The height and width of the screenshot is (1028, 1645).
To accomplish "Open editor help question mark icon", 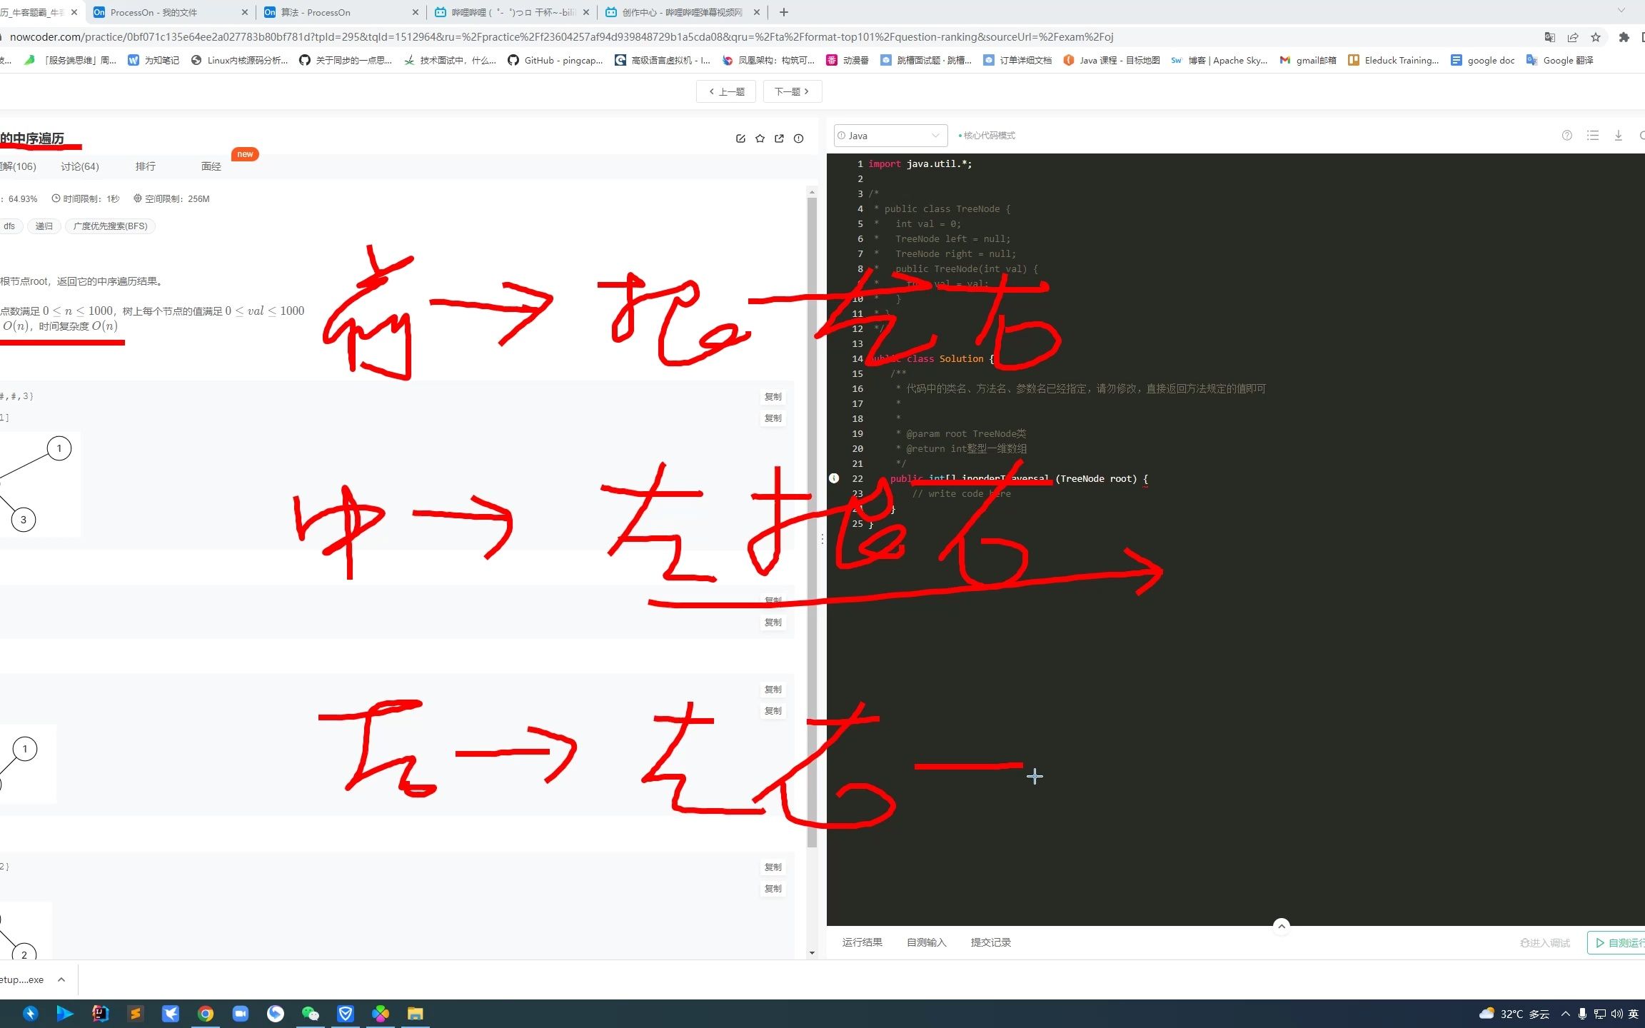I will point(1566,136).
